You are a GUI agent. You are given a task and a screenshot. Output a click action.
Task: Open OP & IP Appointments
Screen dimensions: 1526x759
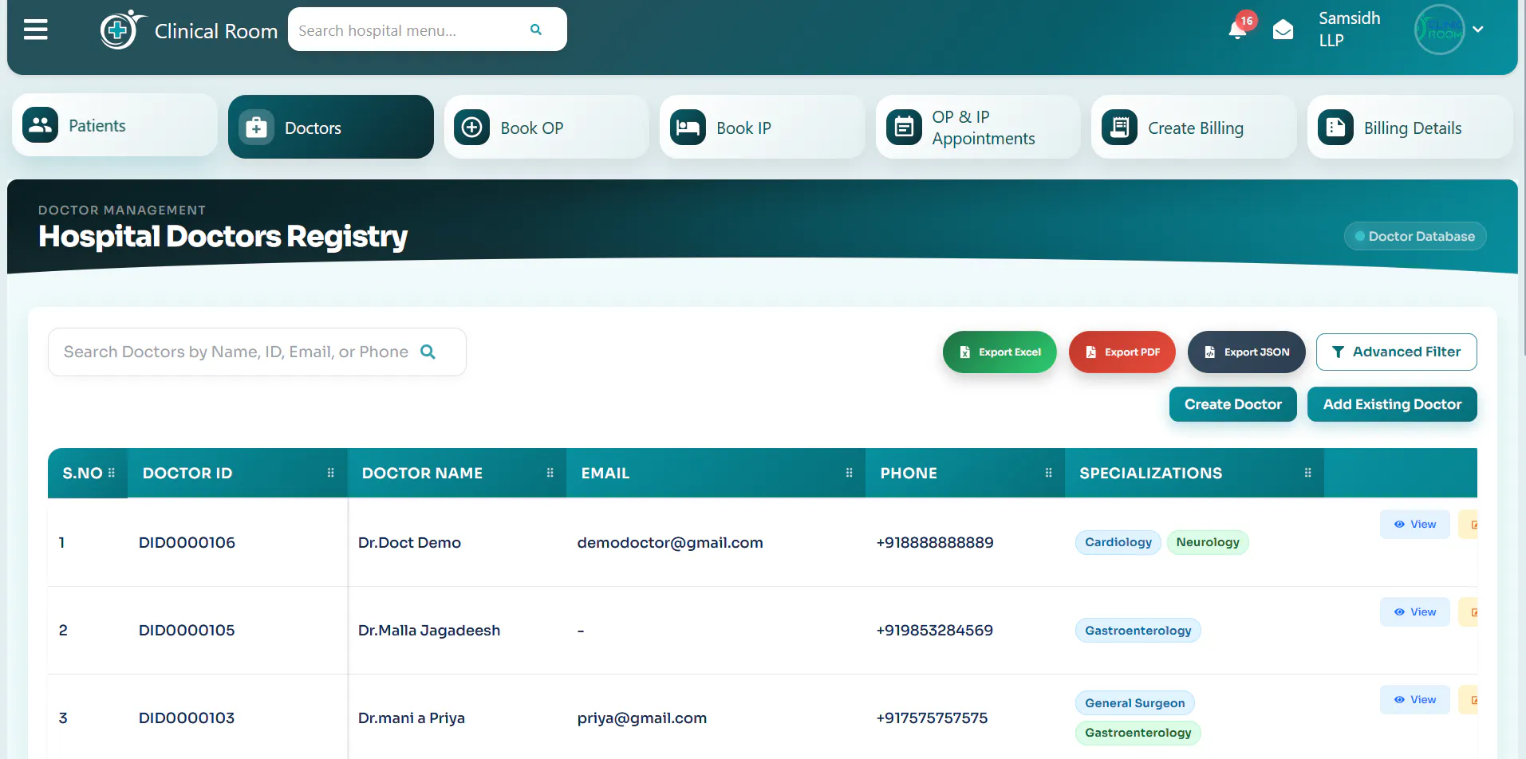(x=978, y=127)
